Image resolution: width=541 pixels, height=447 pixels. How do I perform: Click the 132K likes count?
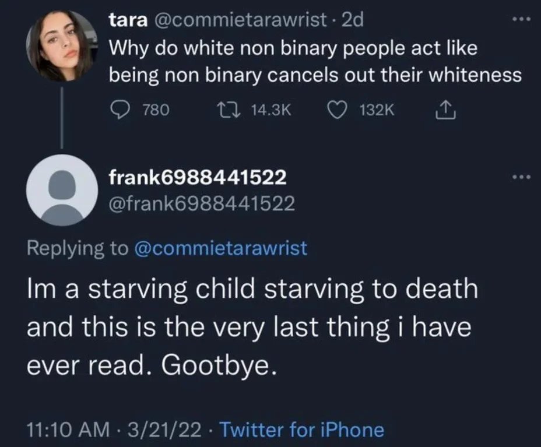tap(377, 110)
